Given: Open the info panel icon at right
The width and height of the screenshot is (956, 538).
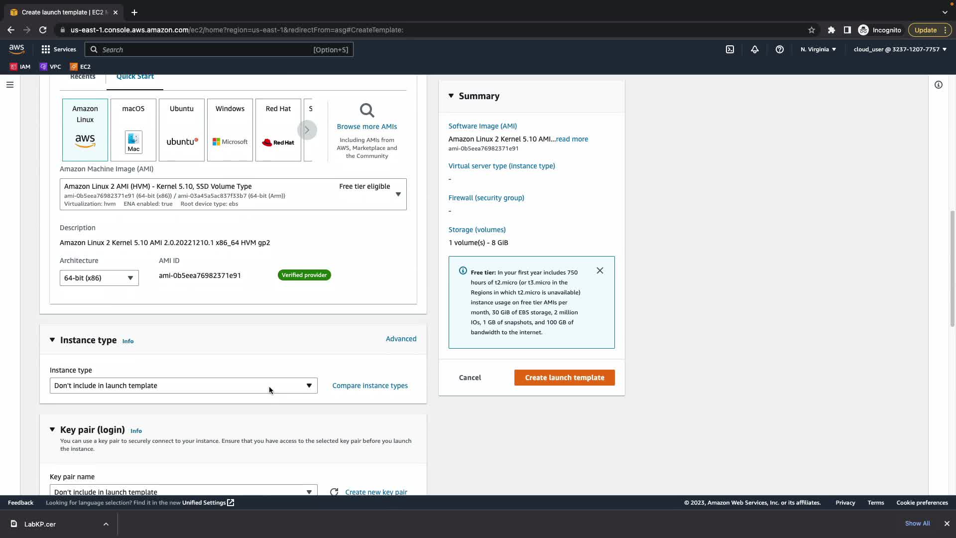Looking at the screenshot, I should (x=938, y=85).
